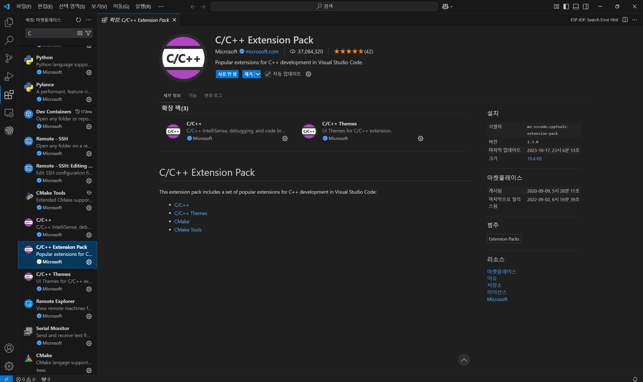Screen dimensions: 643x382
Task: Open the Go menu (이동)
Action: 121,7
